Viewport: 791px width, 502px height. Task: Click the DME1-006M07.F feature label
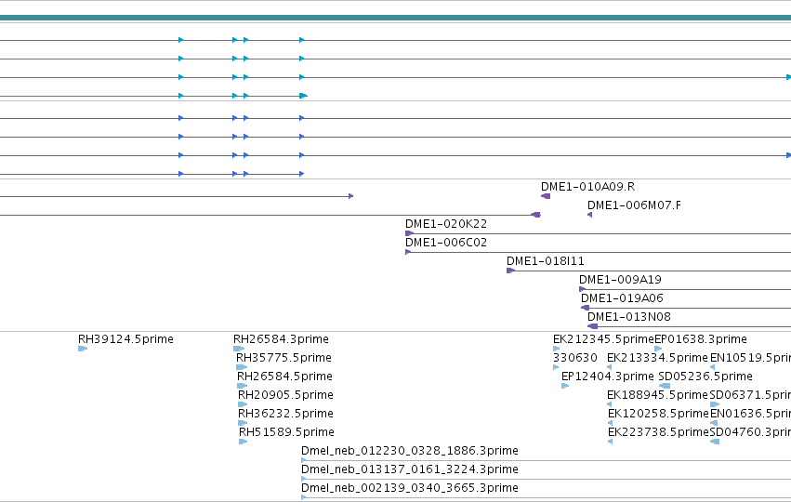click(x=634, y=205)
